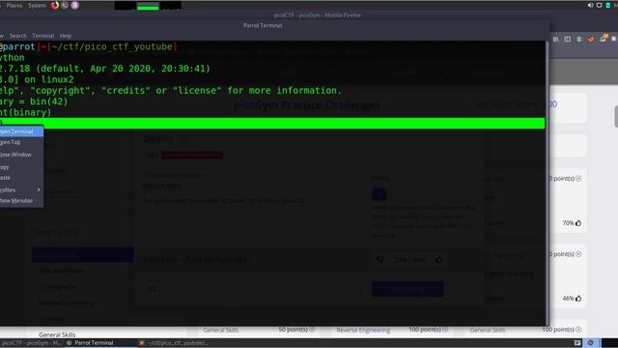
Task: Toggle Show Menubar in context menu
Action: coord(21,201)
